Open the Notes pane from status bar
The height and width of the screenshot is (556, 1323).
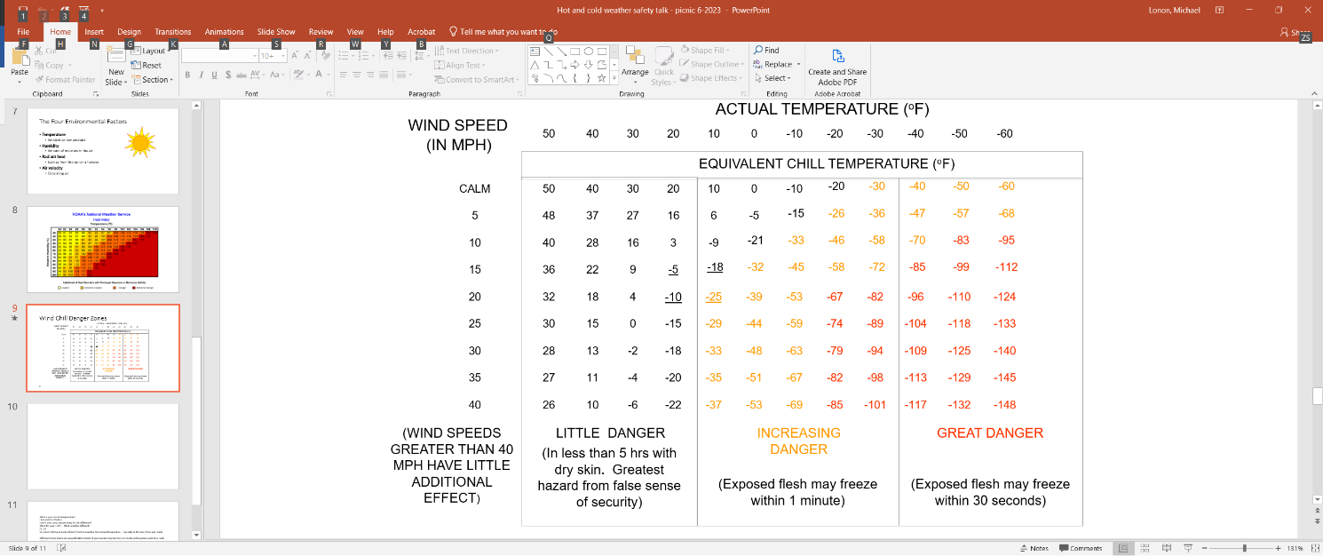(1033, 548)
